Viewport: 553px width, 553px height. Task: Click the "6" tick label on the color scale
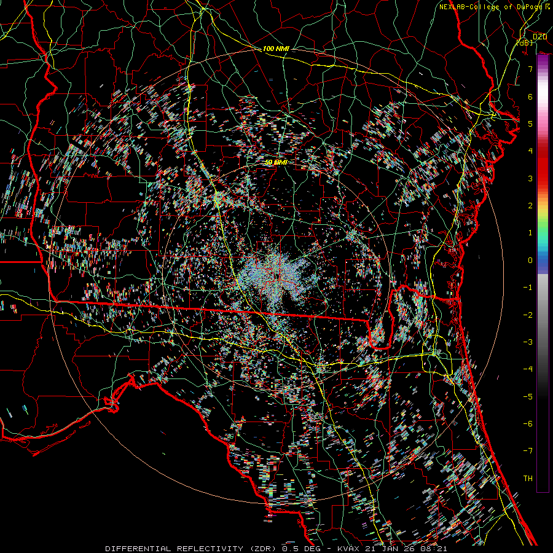(x=530, y=96)
